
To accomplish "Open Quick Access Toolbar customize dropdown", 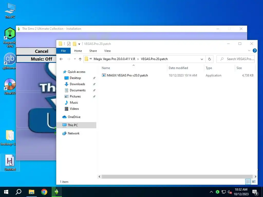I will point(79,44).
